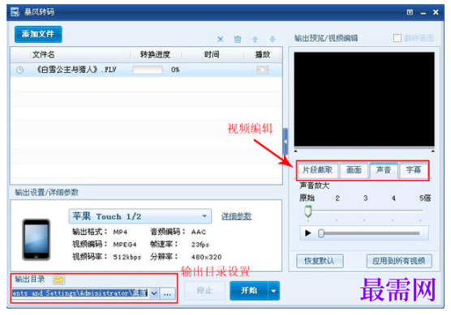Click the 声音放大 volume slider handle
Image resolution: width=451 pixels, height=315 pixels.
[x=308, y=211]
